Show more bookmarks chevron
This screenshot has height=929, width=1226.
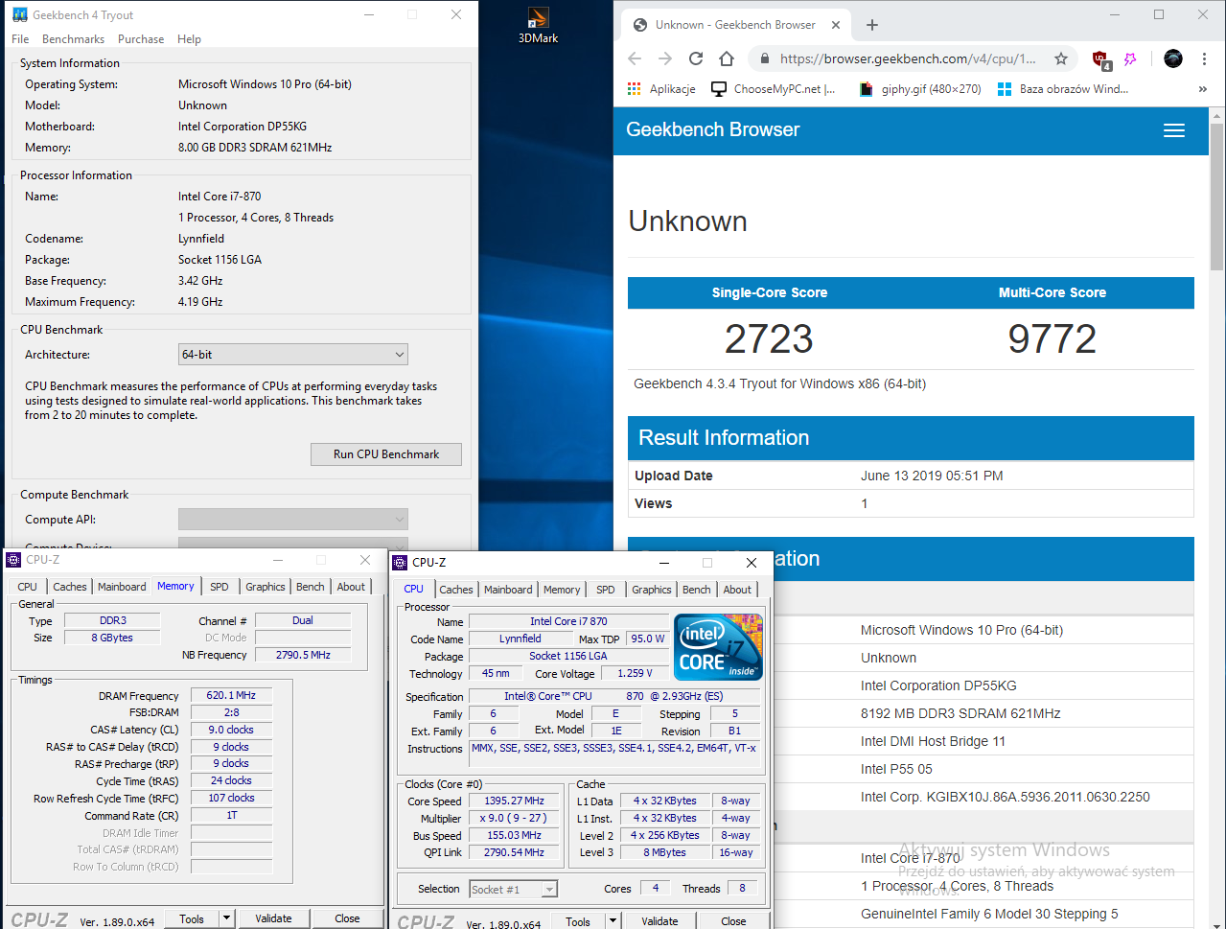1202,88
